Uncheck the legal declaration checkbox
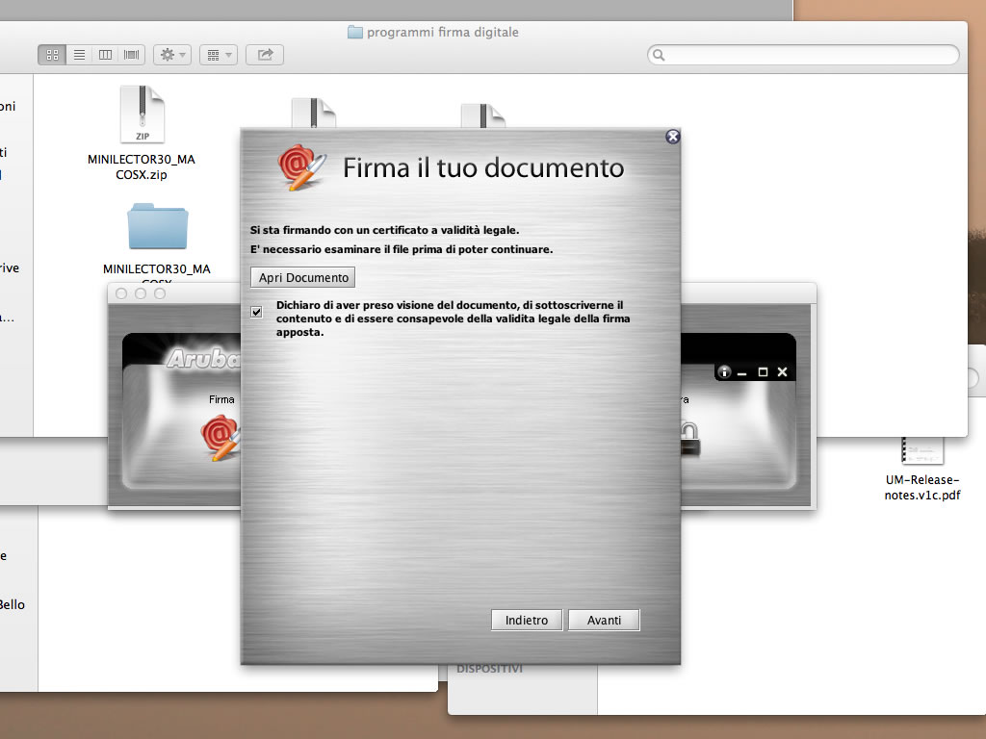Image resolution: width=986 pixels, height=739 pixels. (256, 311)
